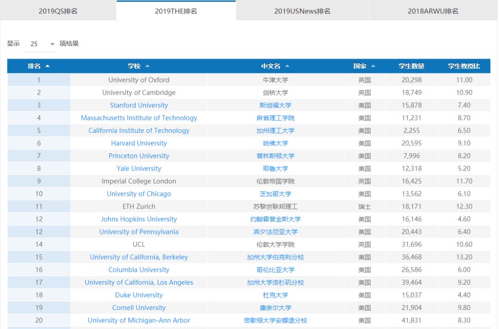Click the ratio value 12.30
The image size is (499, 329).
464,207
